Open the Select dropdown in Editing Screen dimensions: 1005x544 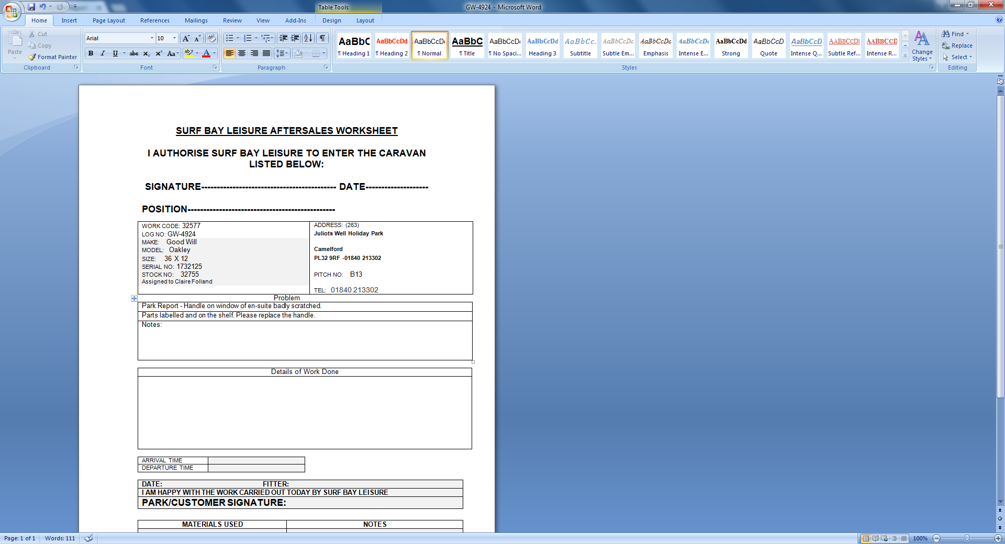(957, 57)
